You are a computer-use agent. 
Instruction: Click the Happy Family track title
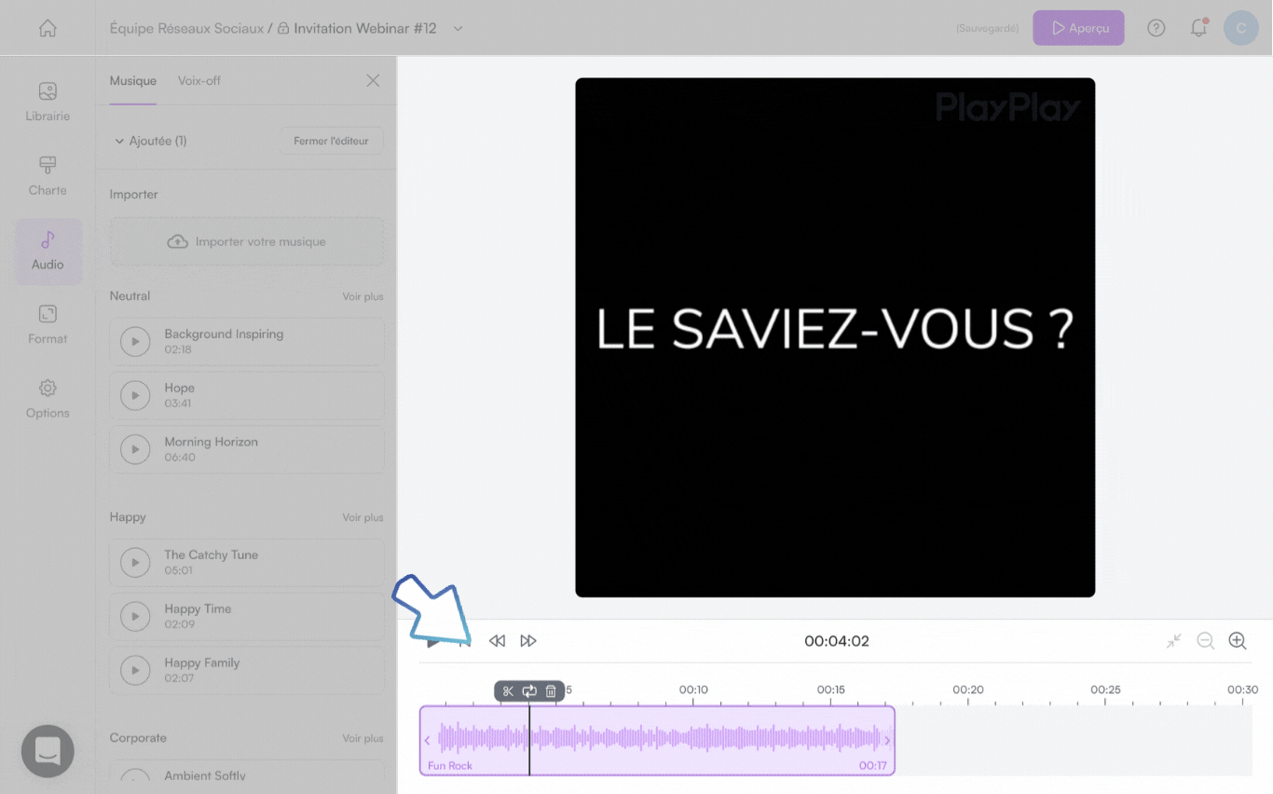point(202,663)
